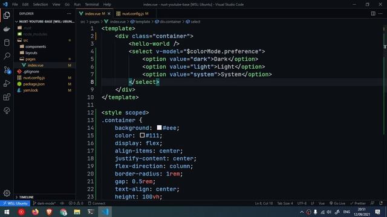Split the editor to the right
The width and height of the screenshot is (387, 217).
tap(373, 13)
